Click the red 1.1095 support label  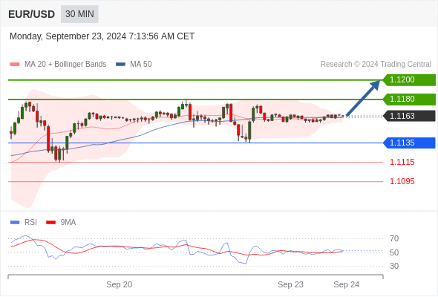point(402,181)
